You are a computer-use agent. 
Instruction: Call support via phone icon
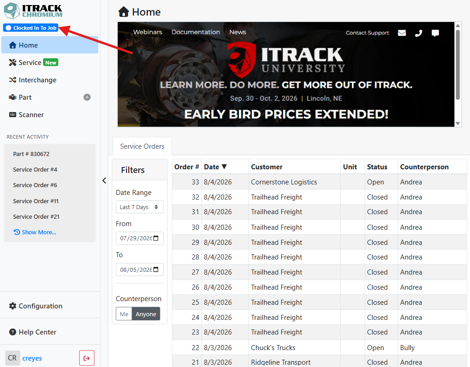[418, 33]
